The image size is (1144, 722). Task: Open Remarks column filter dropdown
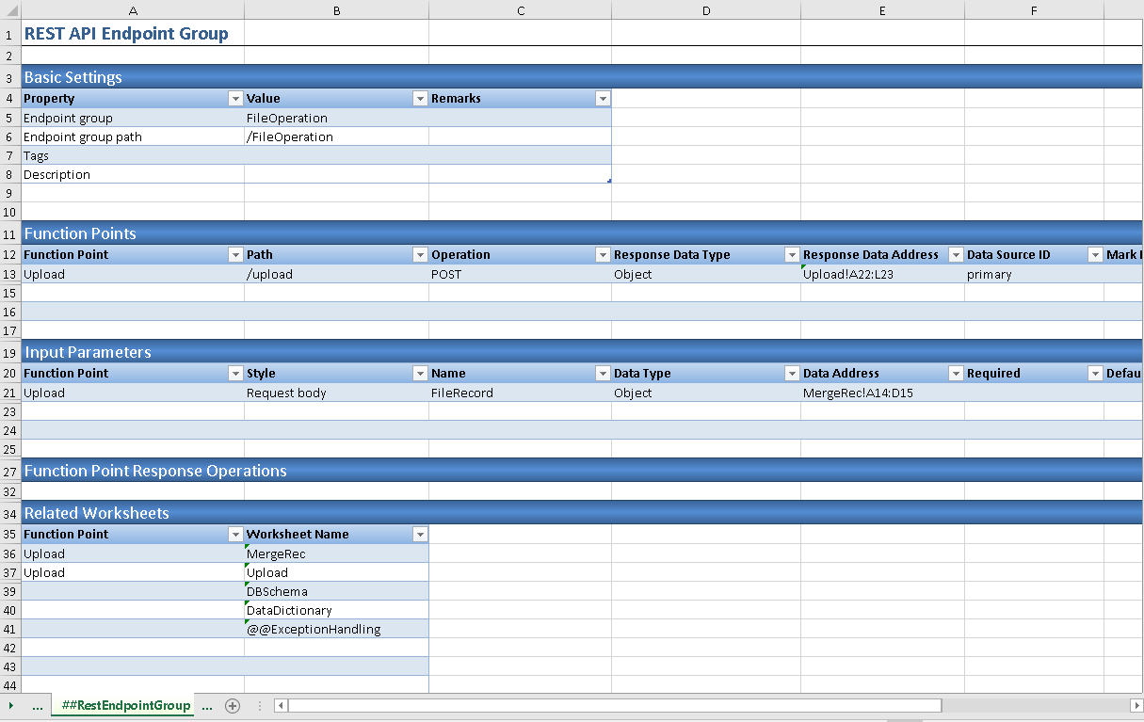pos(603,99)
